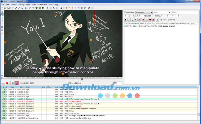
Task: Toggle bold formatting button
Action: [126, 20]
